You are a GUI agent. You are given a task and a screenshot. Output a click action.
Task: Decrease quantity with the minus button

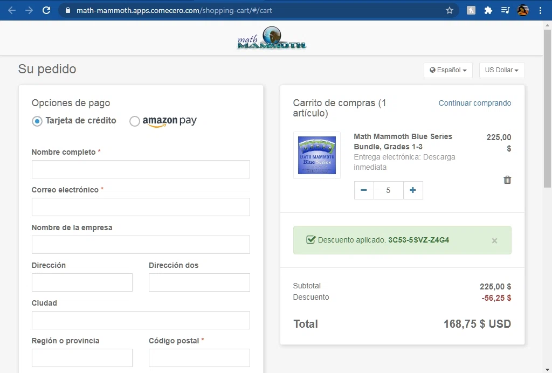pos(364,190)
